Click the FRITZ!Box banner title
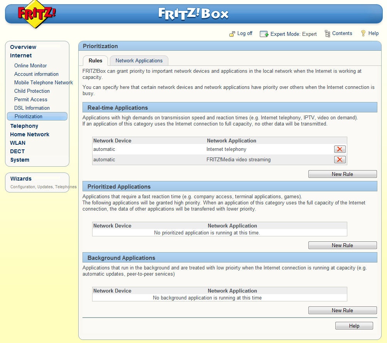 [193, 14]
